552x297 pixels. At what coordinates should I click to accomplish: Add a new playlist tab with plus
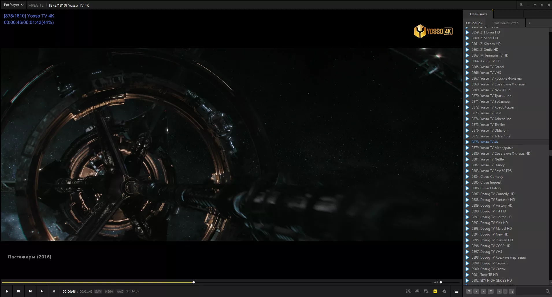click(529, 23)
